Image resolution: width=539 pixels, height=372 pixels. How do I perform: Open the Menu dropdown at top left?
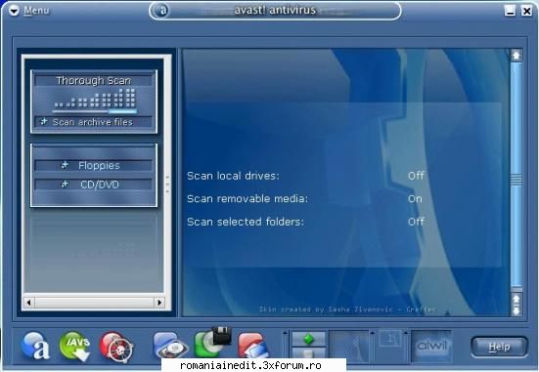tap(29, 11)
